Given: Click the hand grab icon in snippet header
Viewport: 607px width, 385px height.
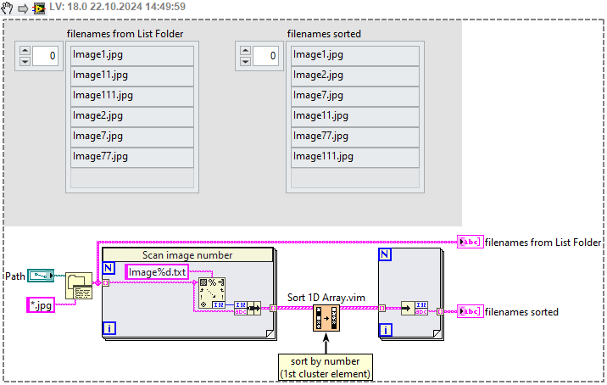Looking at the screenshot, I should (6, 8).
